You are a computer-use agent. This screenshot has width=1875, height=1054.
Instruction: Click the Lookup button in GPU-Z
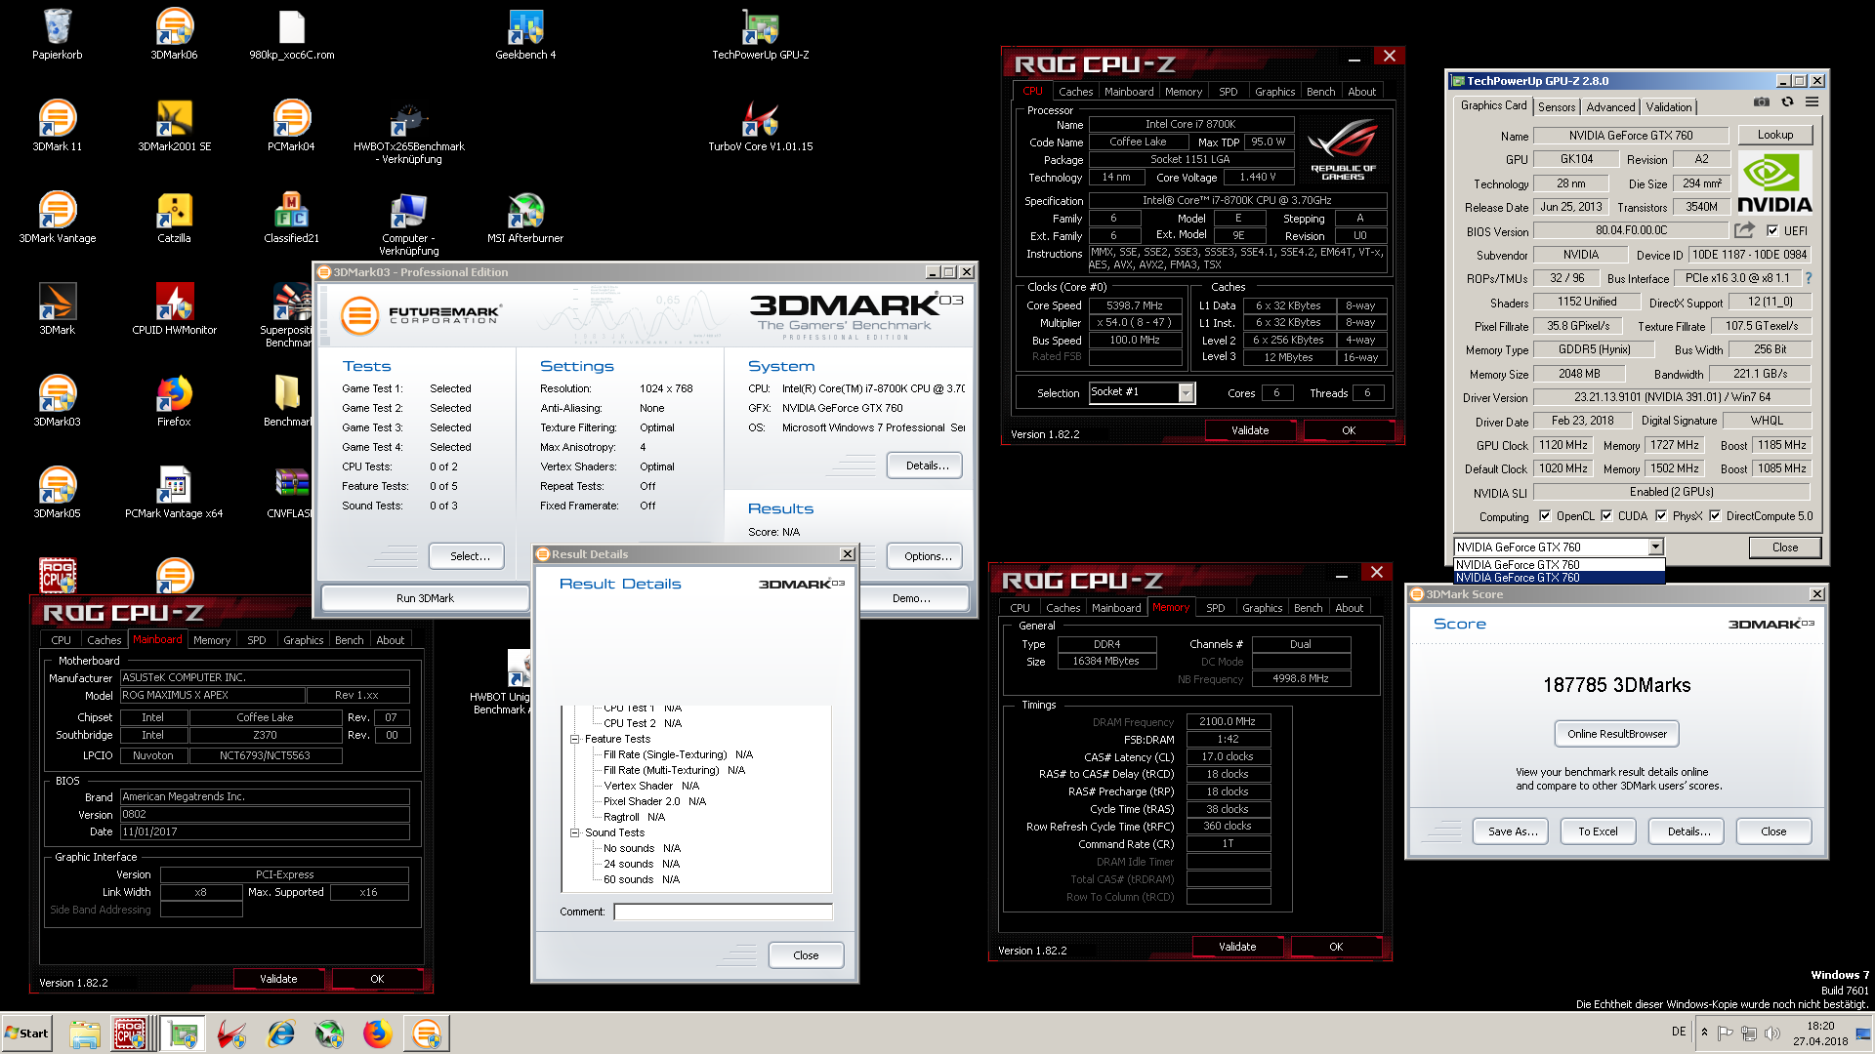tap(1774, 136)
